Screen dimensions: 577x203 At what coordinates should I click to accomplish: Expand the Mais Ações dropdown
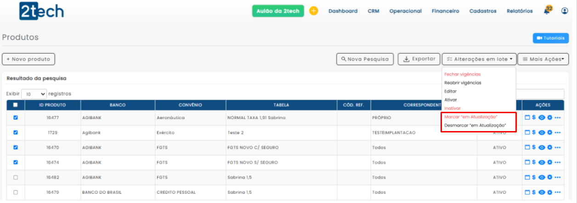[x=543, y=59]
